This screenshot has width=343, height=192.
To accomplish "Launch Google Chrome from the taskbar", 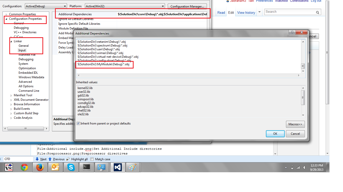I will pos(24,167).
